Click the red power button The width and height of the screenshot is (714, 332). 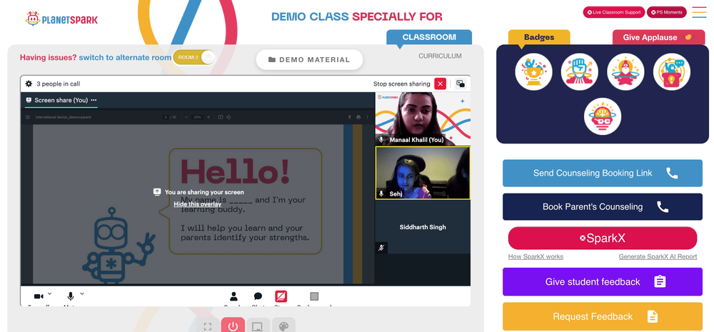pyautogui.click(x=233, y=326)
